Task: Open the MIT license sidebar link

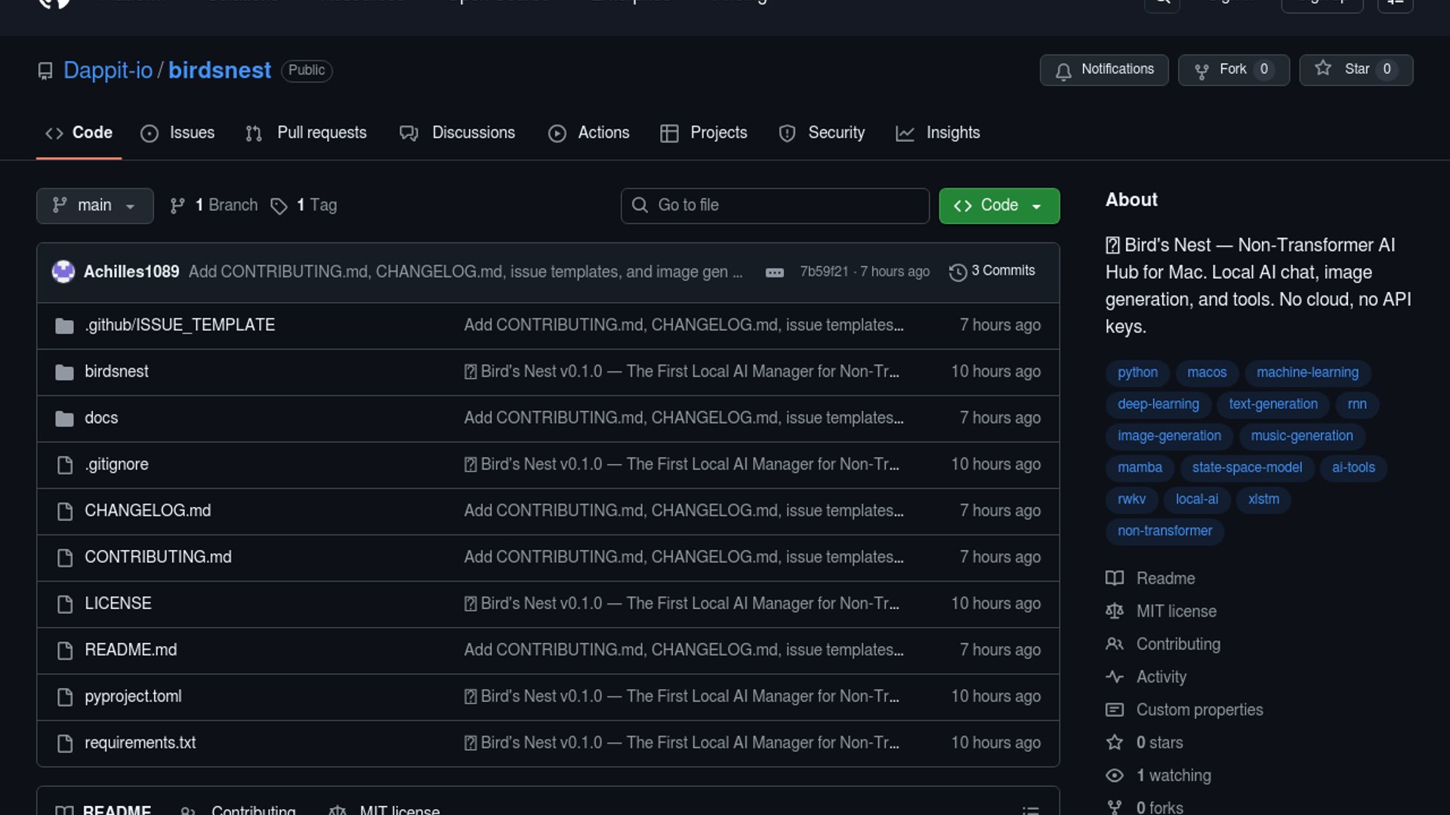Action: (x=1176, y=611)
